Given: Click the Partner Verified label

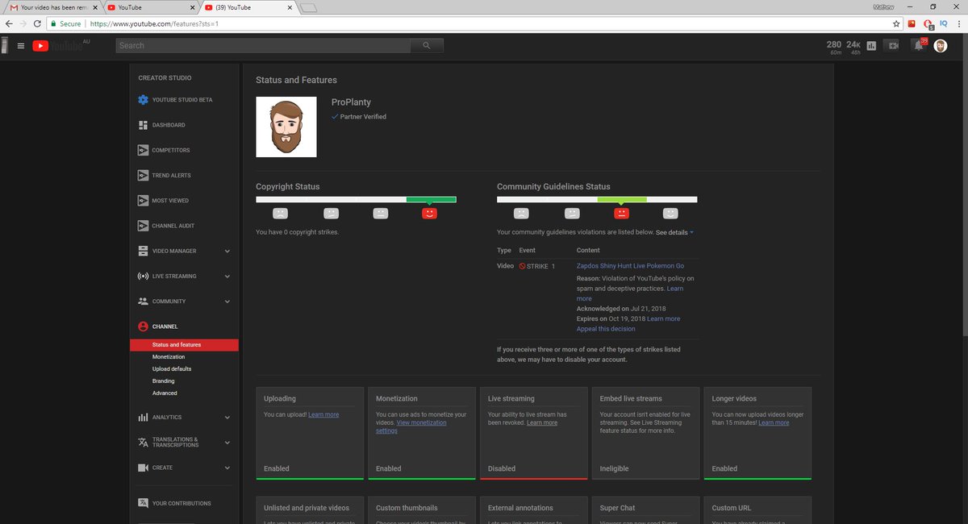Looking at the screenshot, I should [359, 117].
